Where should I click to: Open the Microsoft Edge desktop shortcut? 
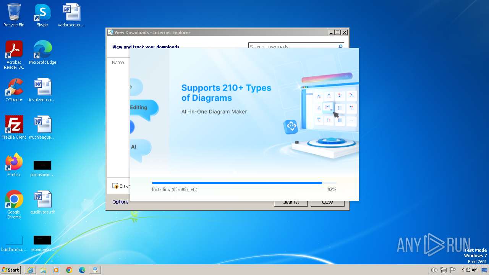[42, 53]
